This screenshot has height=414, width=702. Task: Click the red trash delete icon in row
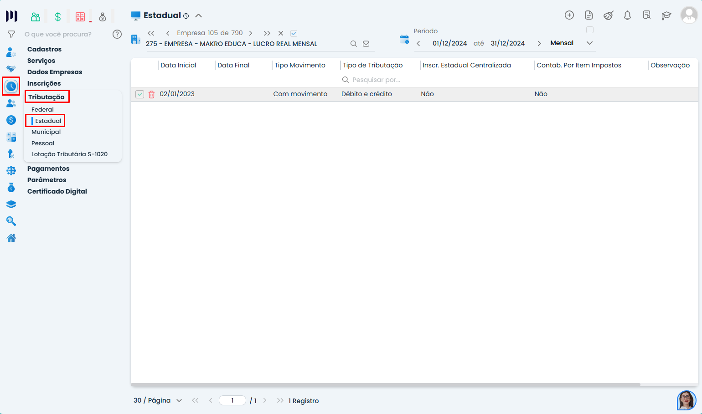[x=152, y=94]
